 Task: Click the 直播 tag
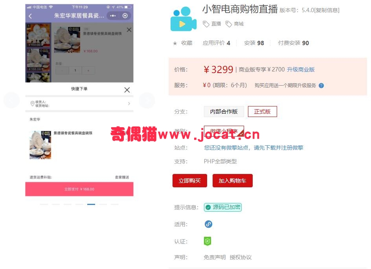[216, 24]
